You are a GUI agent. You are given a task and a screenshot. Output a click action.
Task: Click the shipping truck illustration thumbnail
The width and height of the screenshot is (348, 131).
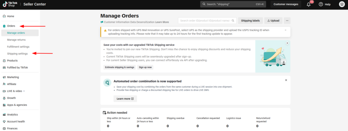pos(273,57)
